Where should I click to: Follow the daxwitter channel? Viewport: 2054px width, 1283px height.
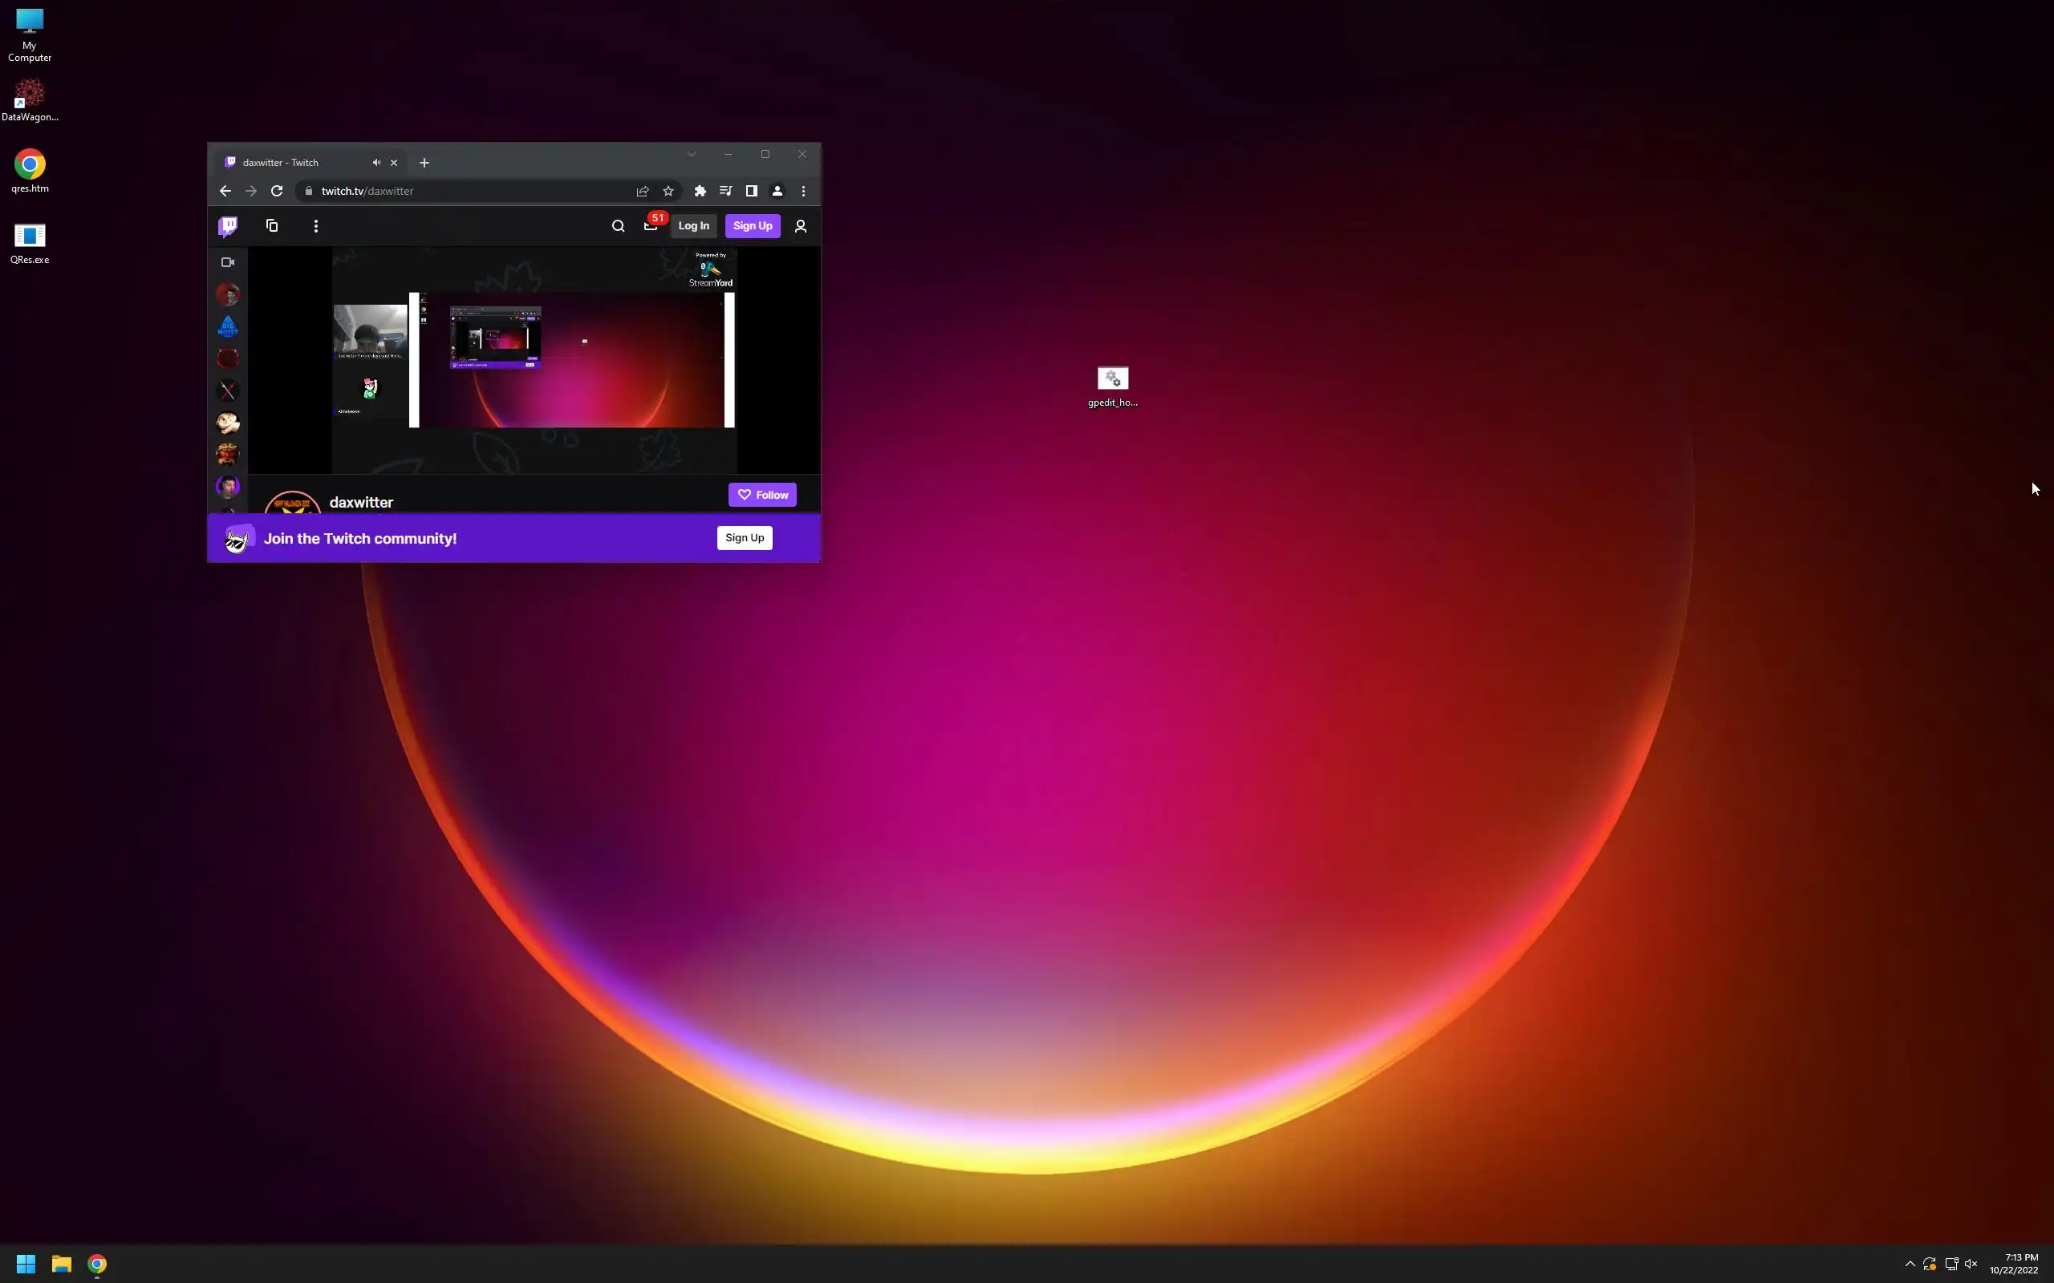761,495
